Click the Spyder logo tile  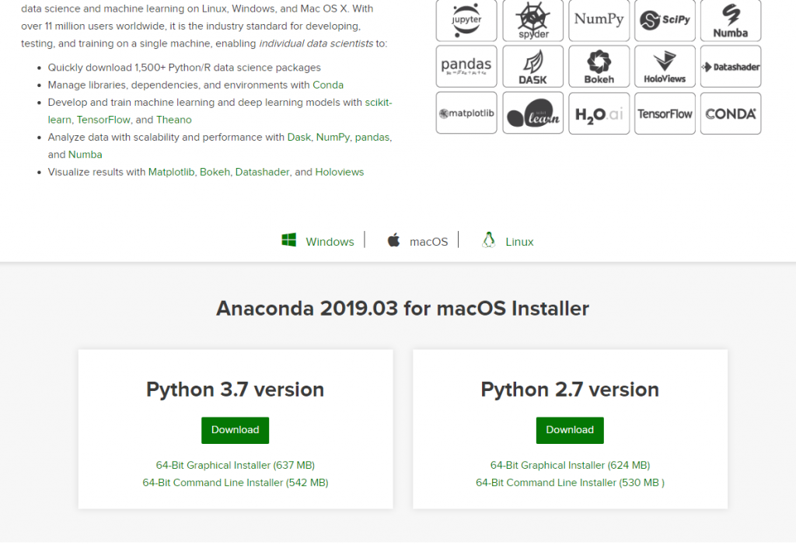click(x=532, y=20)
